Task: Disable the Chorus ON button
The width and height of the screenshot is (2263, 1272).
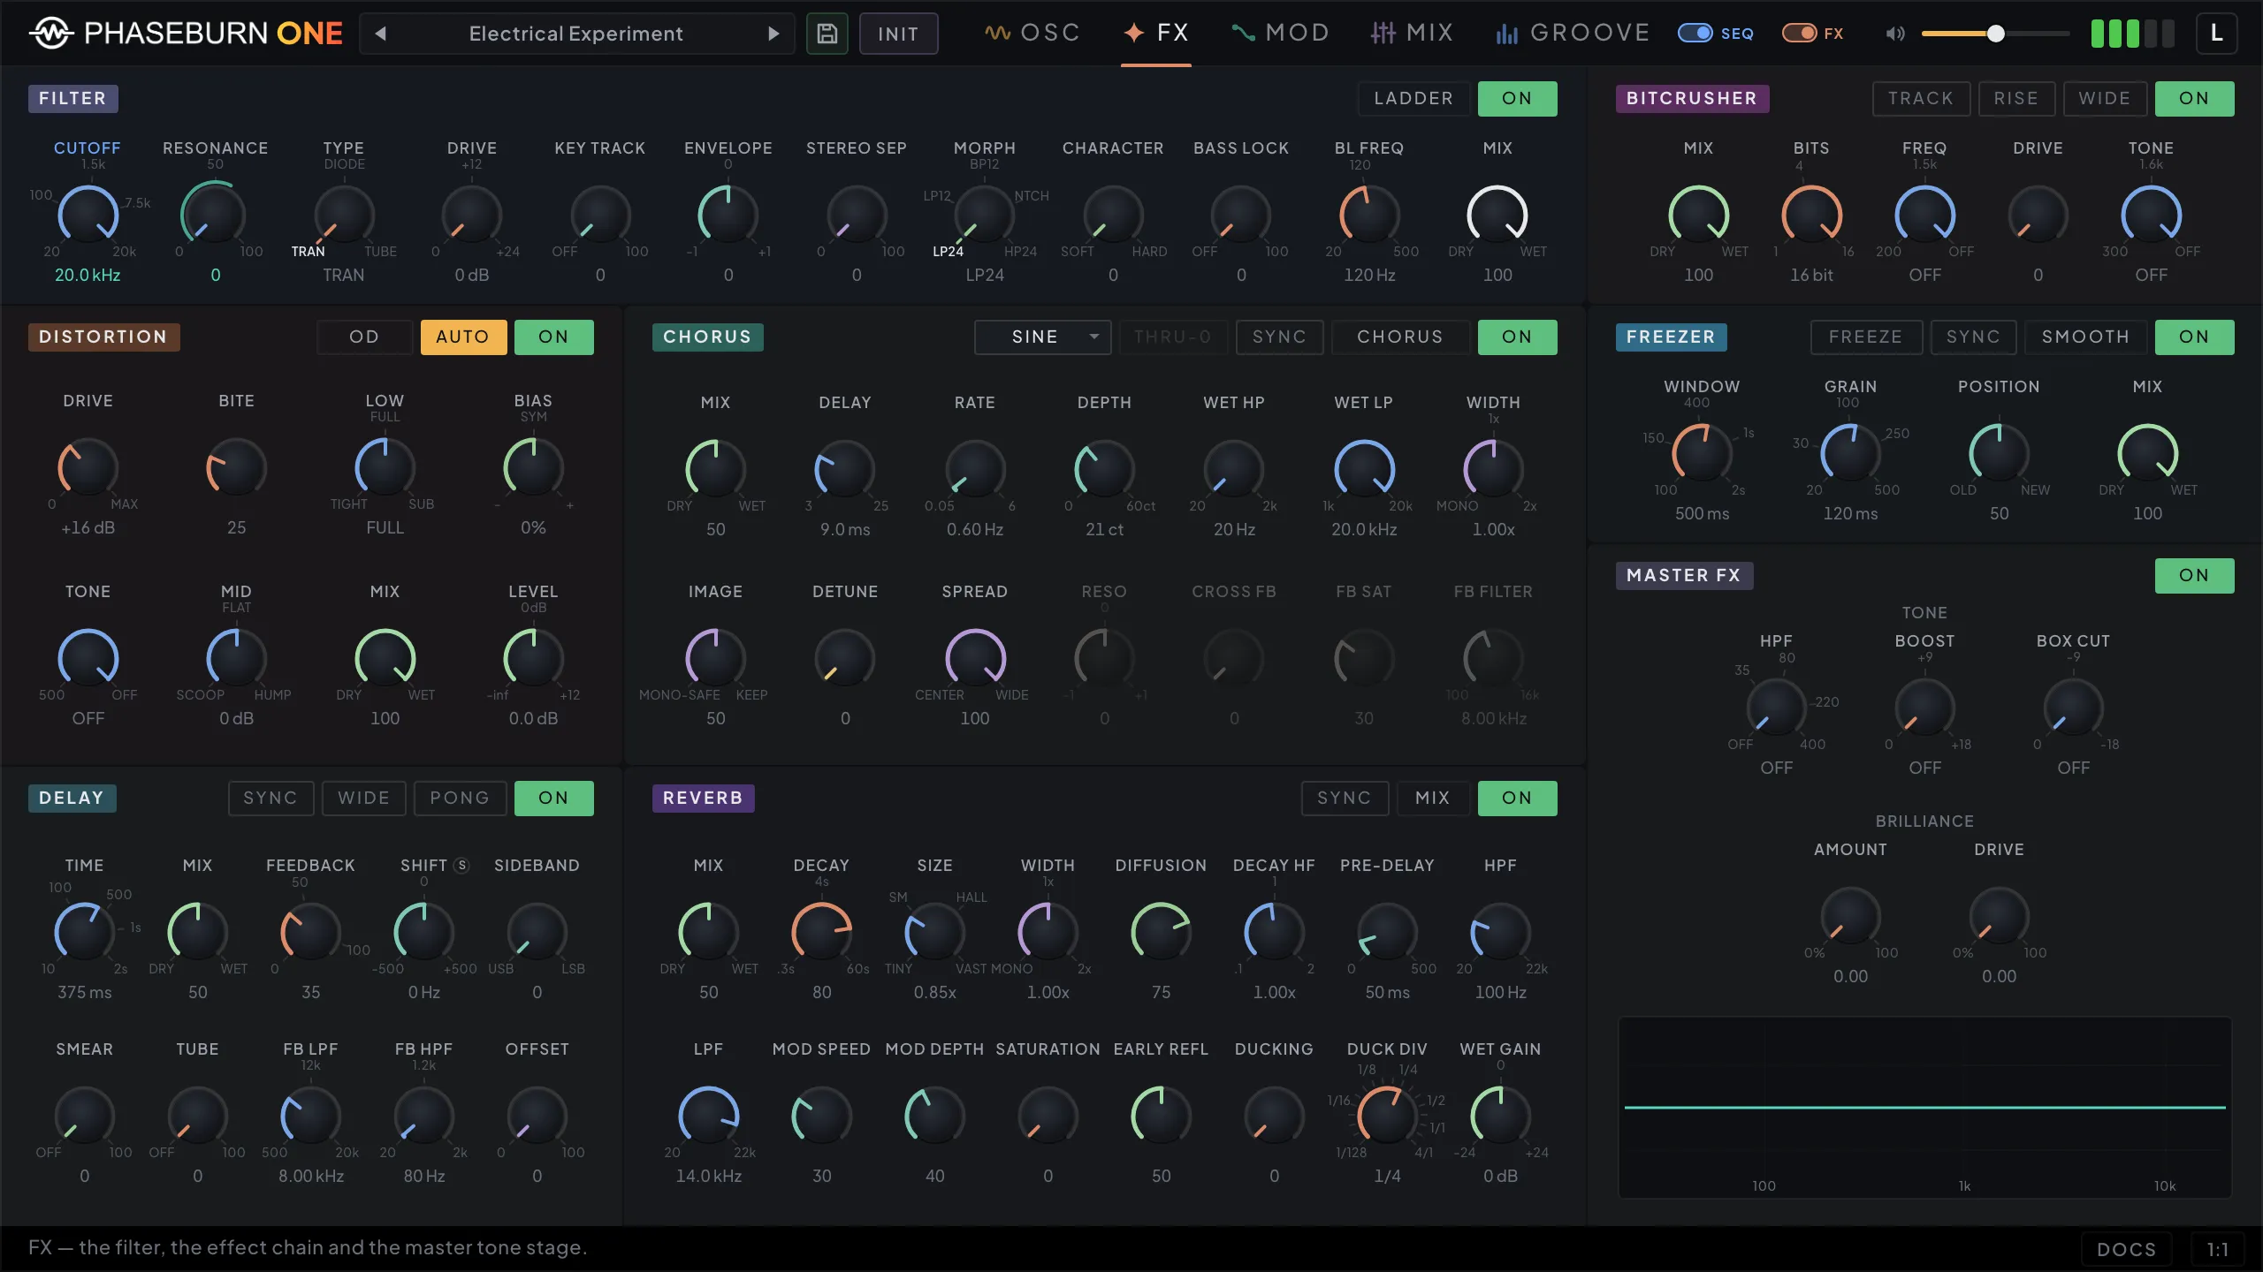Action: click(1517, 337)
